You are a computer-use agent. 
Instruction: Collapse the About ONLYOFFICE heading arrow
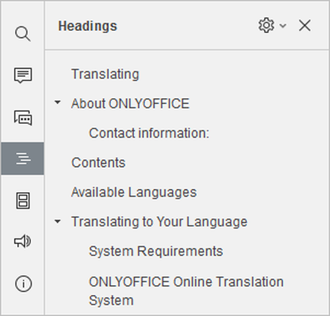coord(57,102)
